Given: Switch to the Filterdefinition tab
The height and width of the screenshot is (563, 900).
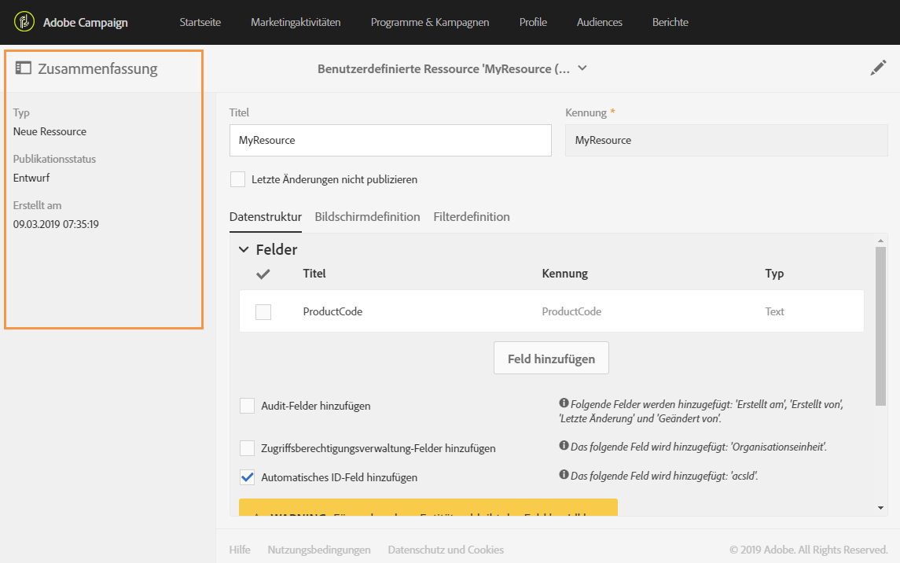Looking at the screenshot, I should click(x=472, y=216).
